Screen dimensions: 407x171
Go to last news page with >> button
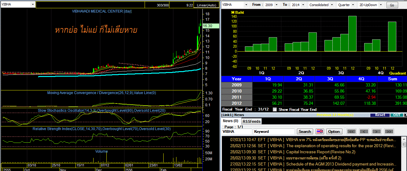pos(389,131)
